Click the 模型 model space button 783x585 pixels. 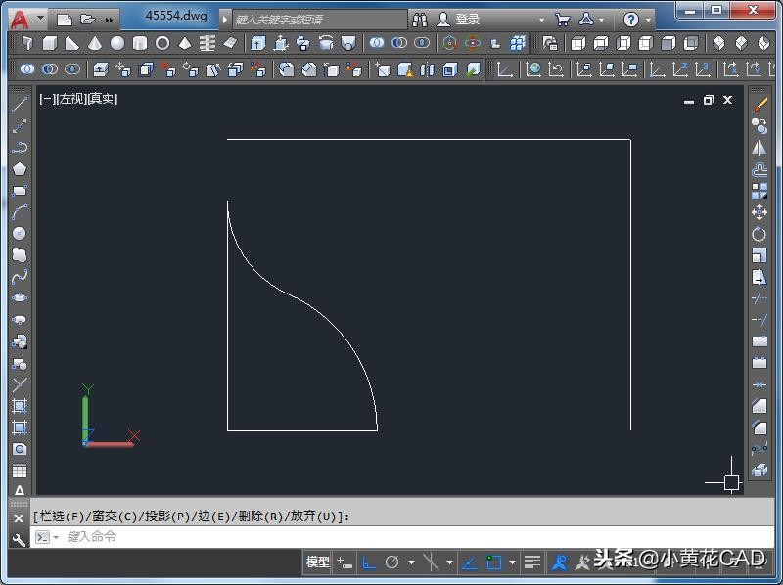coord(318,562)
